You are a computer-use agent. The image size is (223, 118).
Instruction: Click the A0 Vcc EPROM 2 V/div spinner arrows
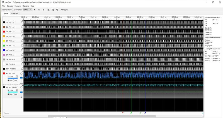16,90
